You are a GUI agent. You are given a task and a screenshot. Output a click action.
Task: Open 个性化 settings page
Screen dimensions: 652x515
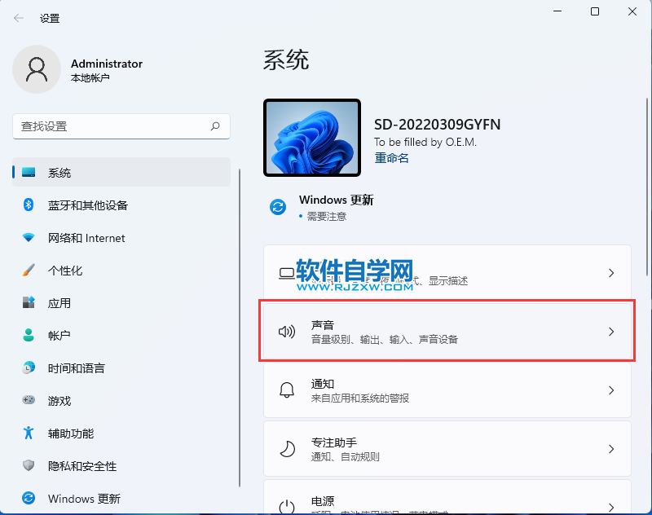(x=121, y=271)
